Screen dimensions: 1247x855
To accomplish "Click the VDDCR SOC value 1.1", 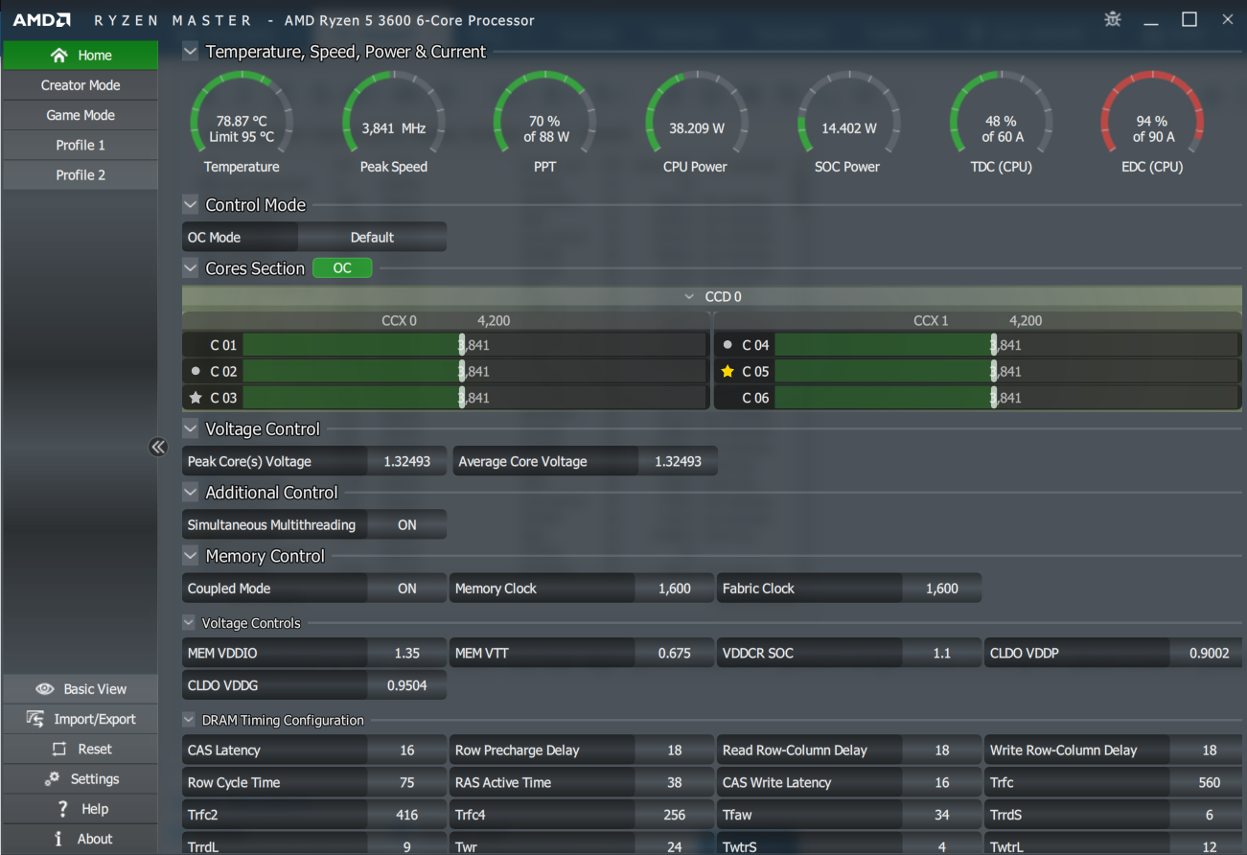I will click(942, 654).
